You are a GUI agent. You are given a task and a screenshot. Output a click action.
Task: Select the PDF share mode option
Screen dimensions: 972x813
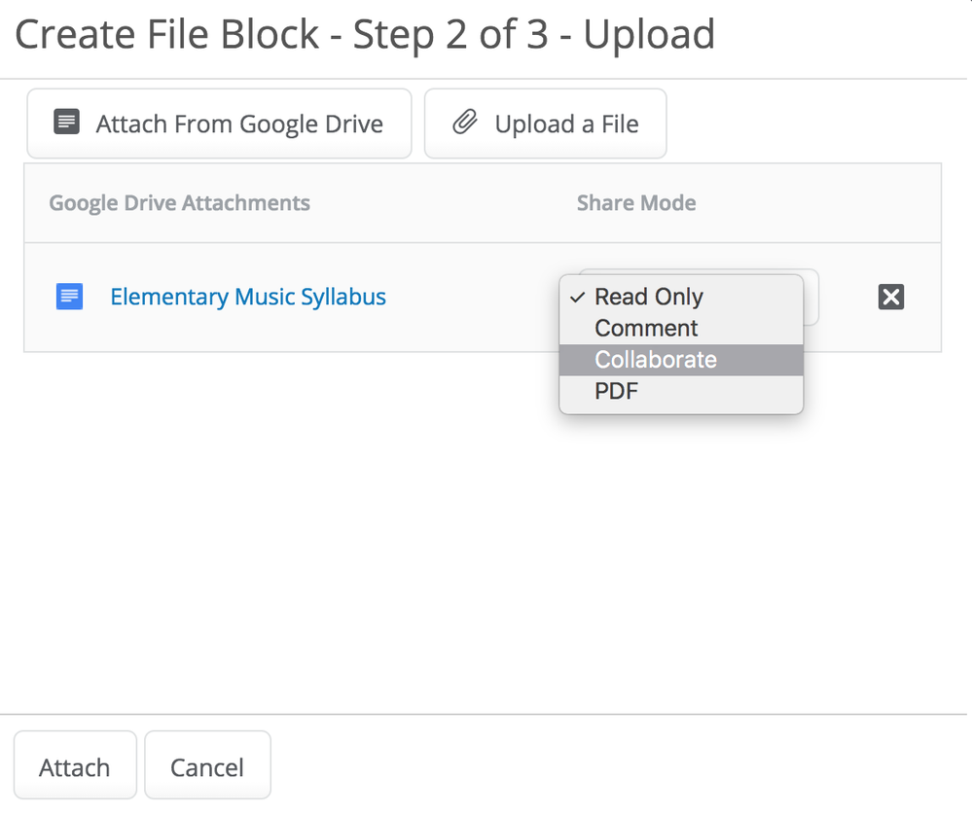point(616,391)
